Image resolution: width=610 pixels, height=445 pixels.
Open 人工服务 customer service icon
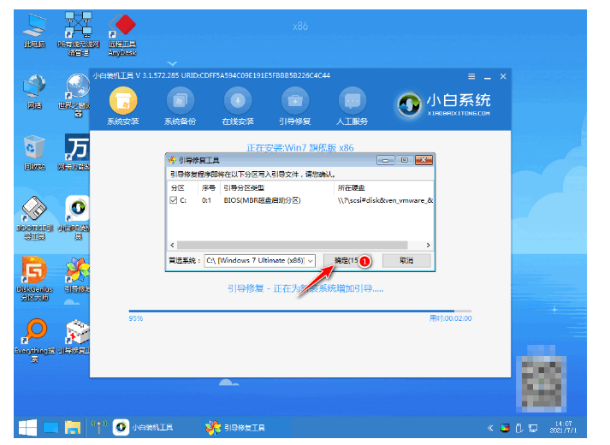coord(352,102)
